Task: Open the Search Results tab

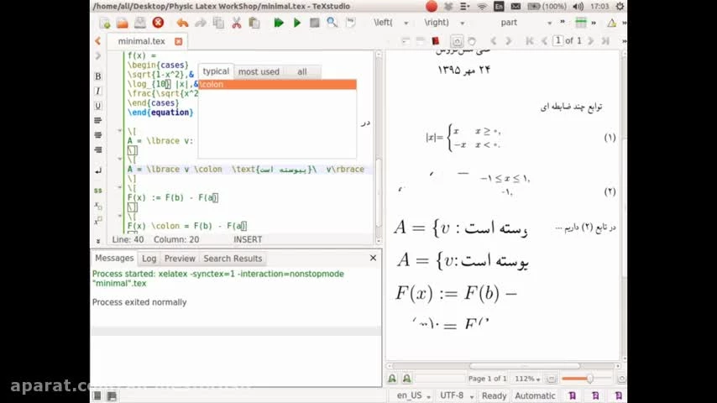Action: pos(233,259)
